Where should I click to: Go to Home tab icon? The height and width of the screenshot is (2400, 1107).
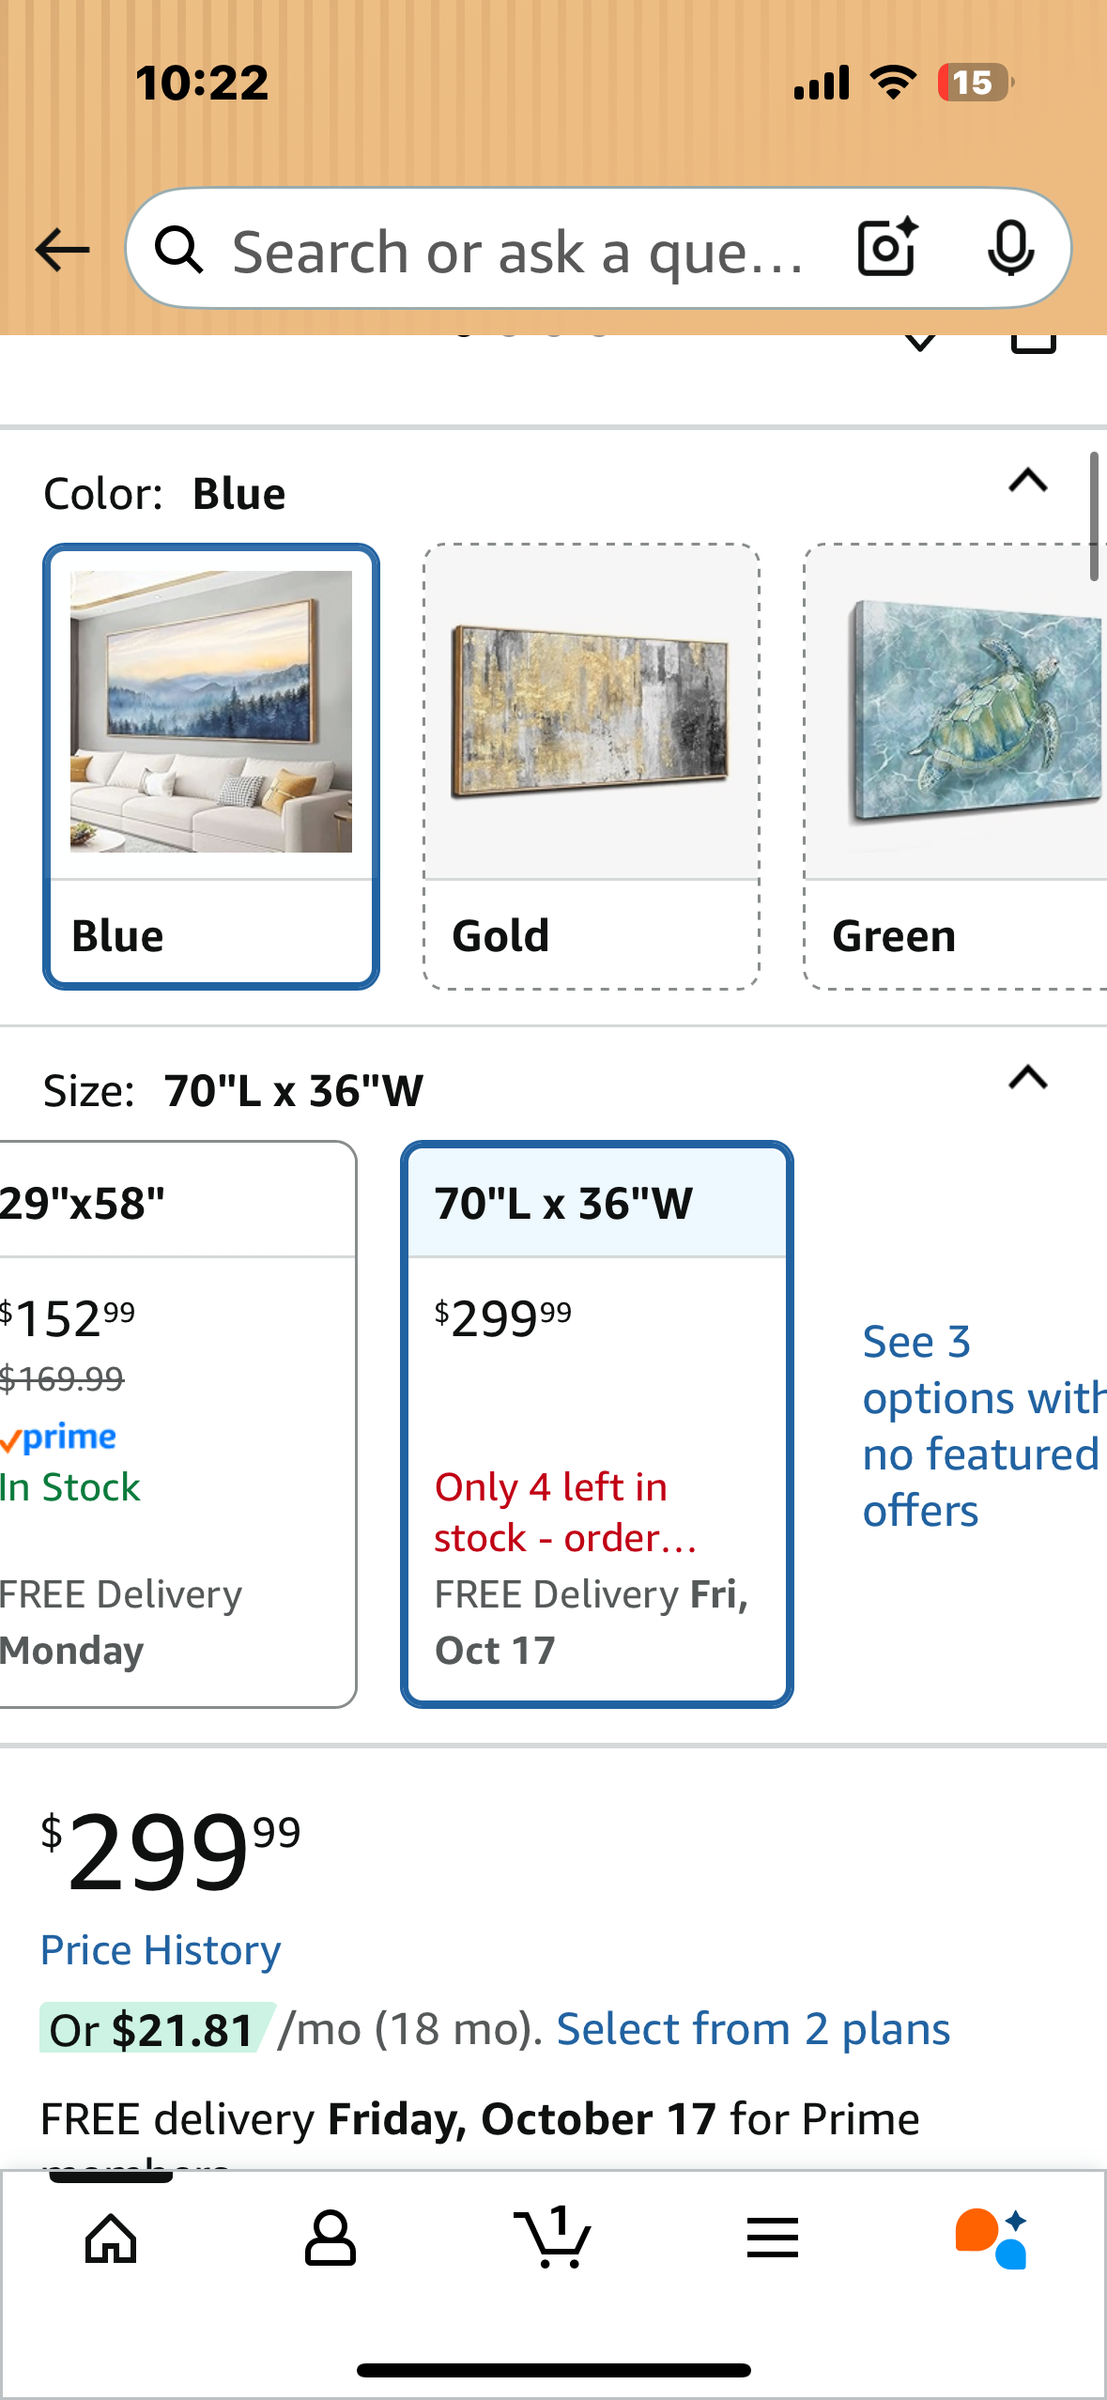click(111, 2238)
